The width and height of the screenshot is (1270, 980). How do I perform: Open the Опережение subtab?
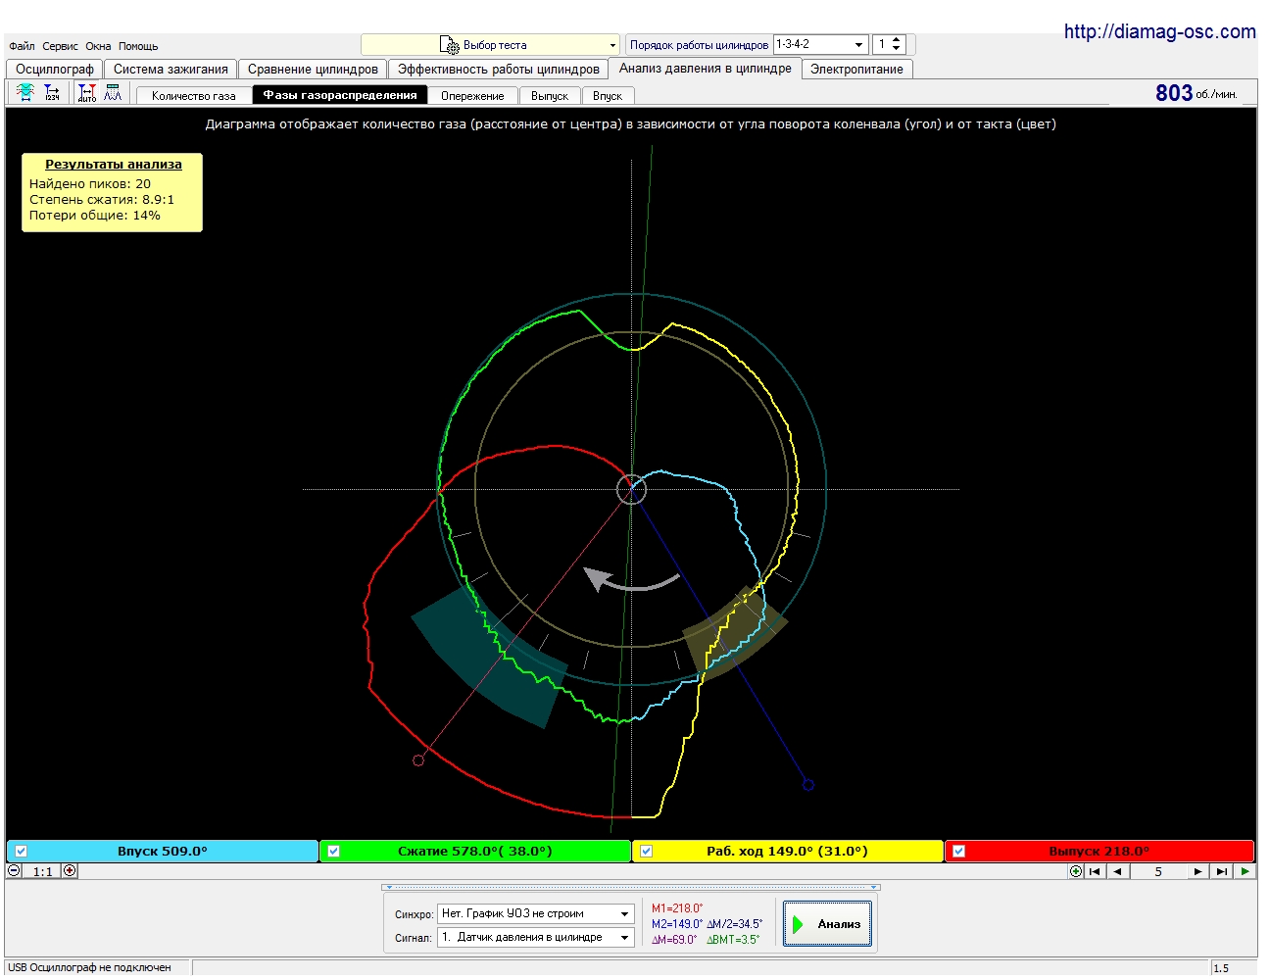(x=472, y=96)
